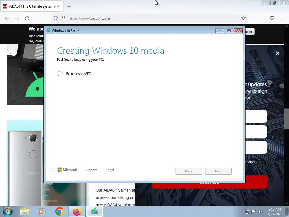This screenshot has height=217, width=289.
Task: Click Windows 10 Setup title bar icon
Action: coord(49,30)
